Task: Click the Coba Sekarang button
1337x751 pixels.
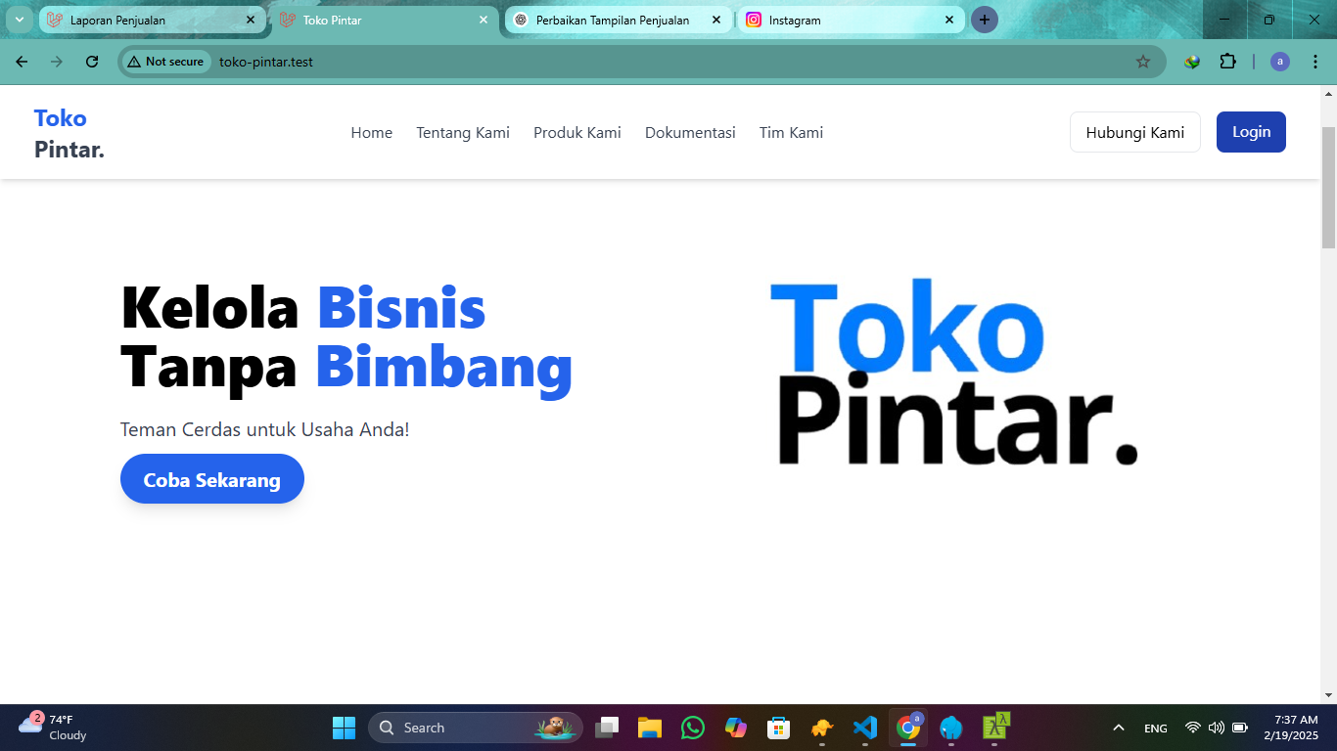Action: click(212, 479)
